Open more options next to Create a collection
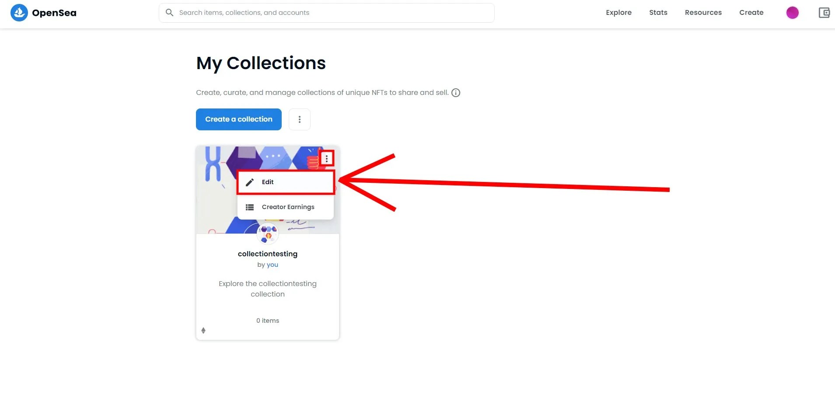The height and width of the screenshot is (398, 835). (300, 119)
